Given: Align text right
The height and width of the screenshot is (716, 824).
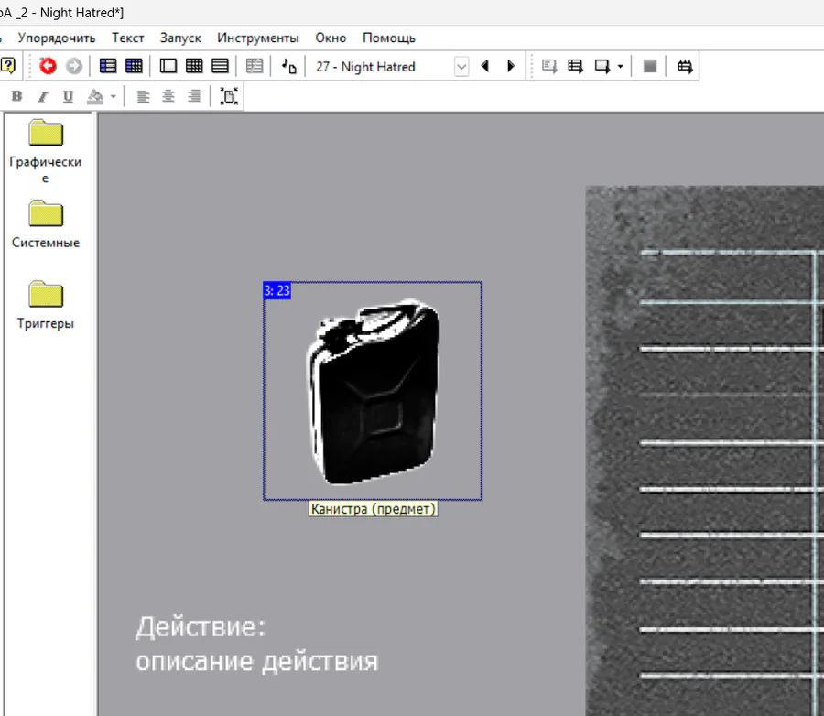Looking at the screenshot, I should point(194,96).
